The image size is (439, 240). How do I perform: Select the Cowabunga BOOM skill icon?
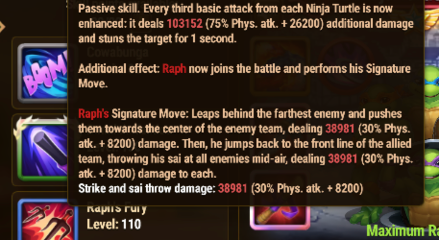(x=43, y=73)
